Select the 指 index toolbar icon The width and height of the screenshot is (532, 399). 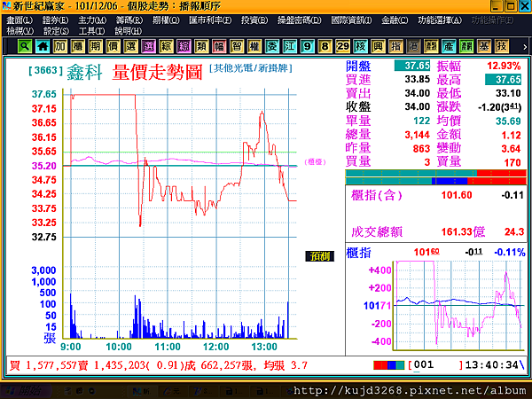[395, 46]
